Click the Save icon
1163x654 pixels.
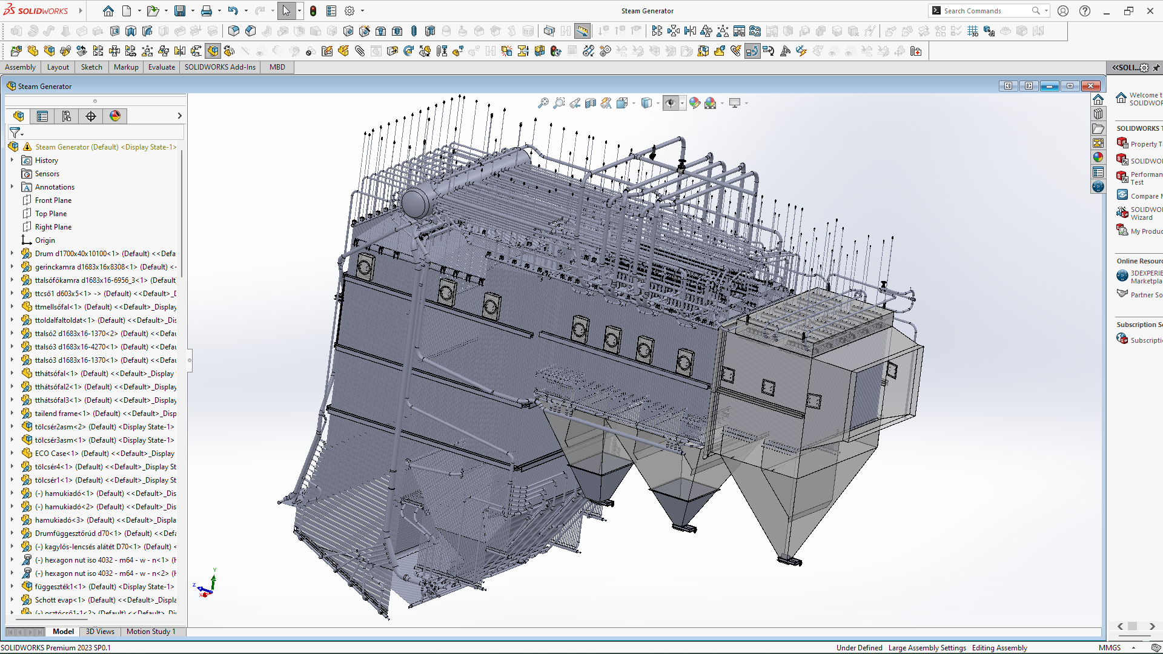(180, 11)
